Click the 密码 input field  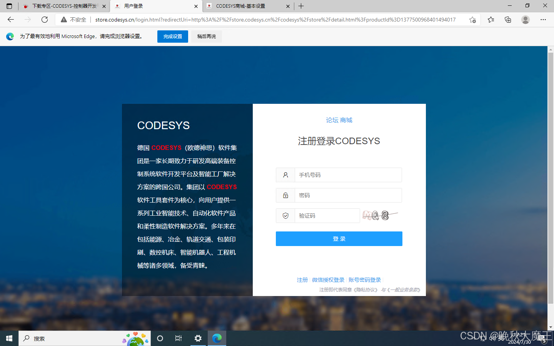coord(348,195)
